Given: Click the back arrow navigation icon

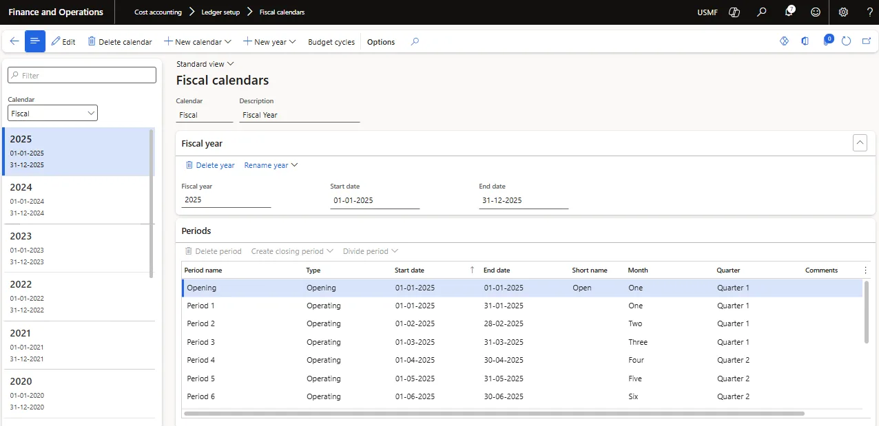Looking at the screenshot, I should pyautogui.click(x=14, y=41).
